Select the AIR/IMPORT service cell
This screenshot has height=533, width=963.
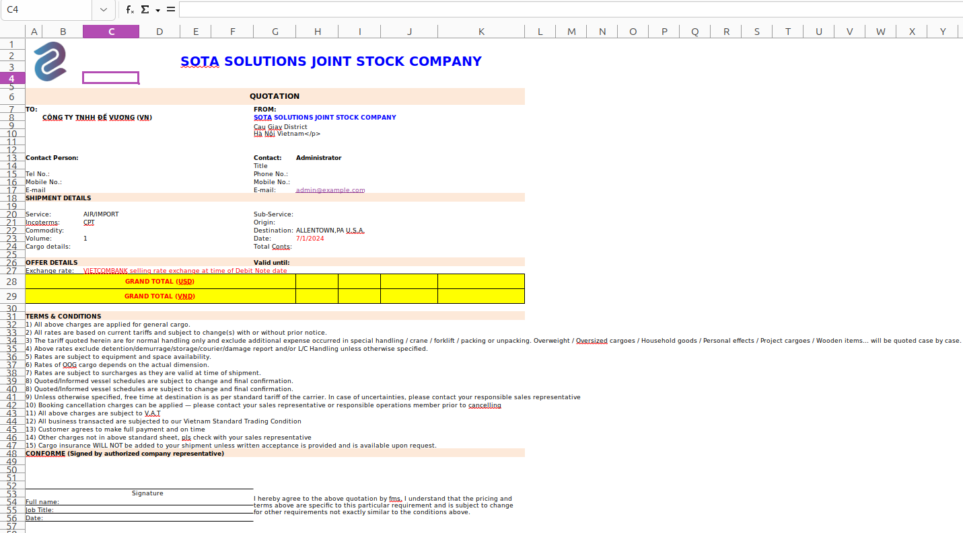101,214
